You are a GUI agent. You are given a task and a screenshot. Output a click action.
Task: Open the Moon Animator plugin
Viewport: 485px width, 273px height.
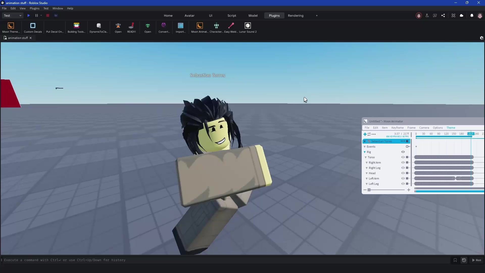(200, 28)
